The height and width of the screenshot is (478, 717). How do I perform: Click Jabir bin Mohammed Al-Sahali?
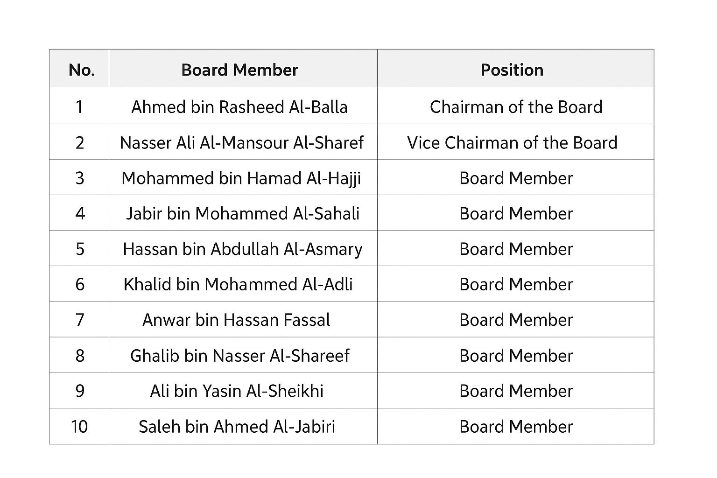(243, 213)
